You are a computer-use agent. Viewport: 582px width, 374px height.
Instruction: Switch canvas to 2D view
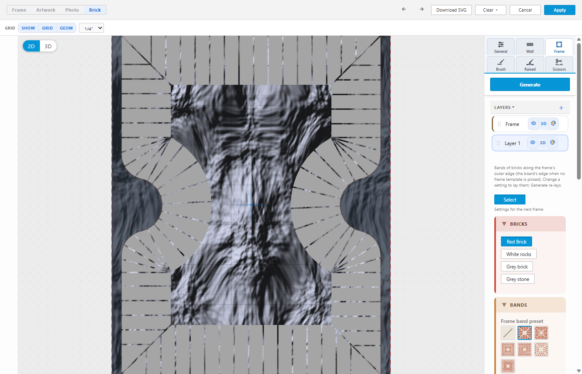(31, 46)
